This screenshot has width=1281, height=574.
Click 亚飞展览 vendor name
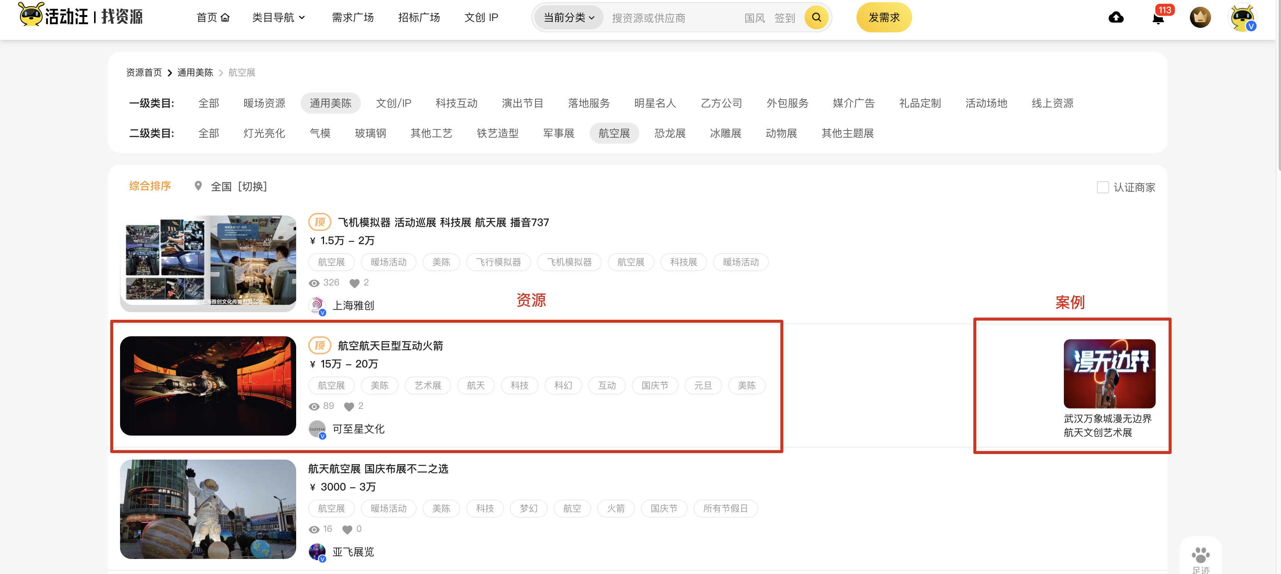tap(353, 552)
